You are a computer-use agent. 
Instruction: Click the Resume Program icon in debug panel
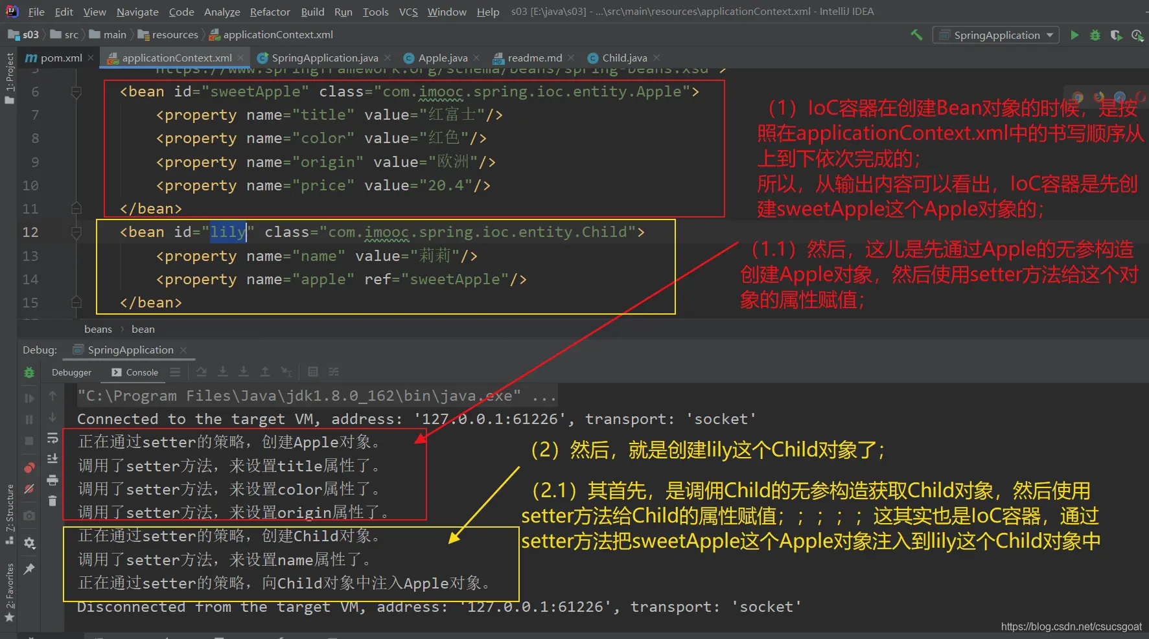tap(29, 398)
